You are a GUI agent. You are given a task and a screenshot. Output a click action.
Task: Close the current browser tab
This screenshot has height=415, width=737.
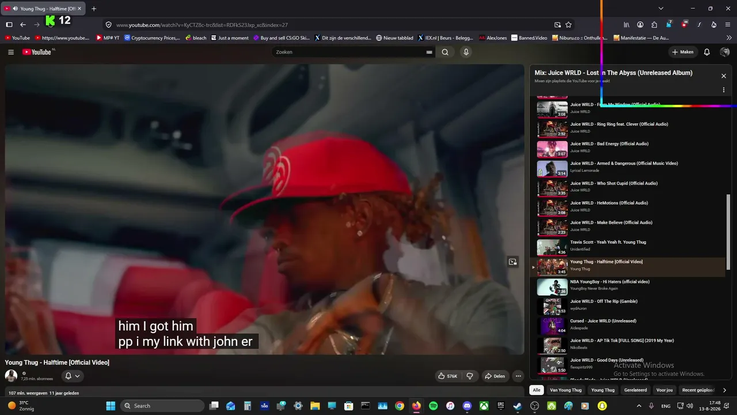[x=79, y=9]
